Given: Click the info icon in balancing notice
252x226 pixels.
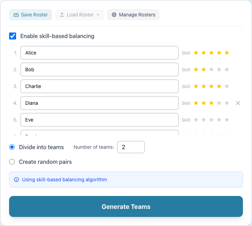Looking at the screenshot, I should (16, 180).
